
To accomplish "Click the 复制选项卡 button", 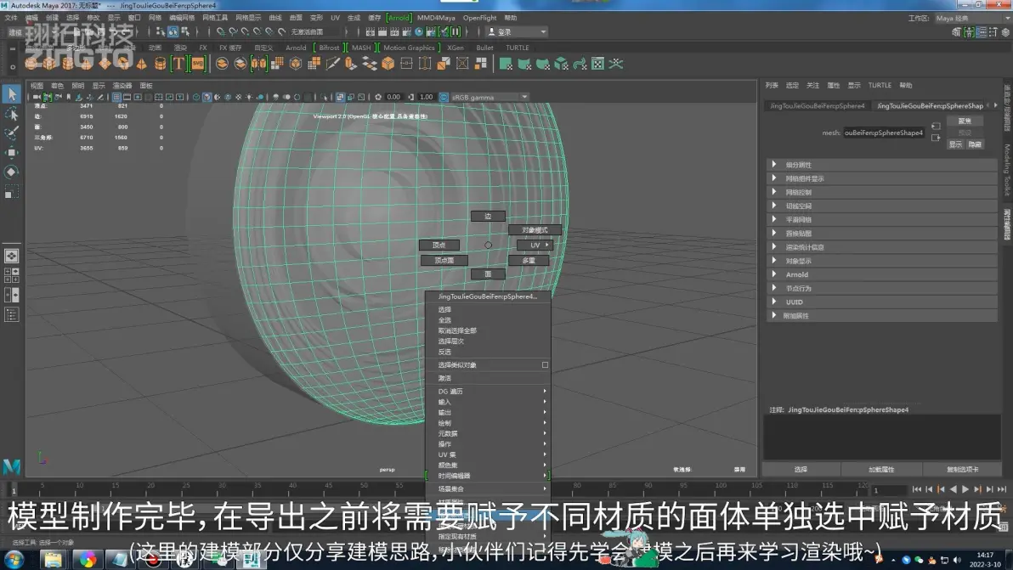I will 963,469.
